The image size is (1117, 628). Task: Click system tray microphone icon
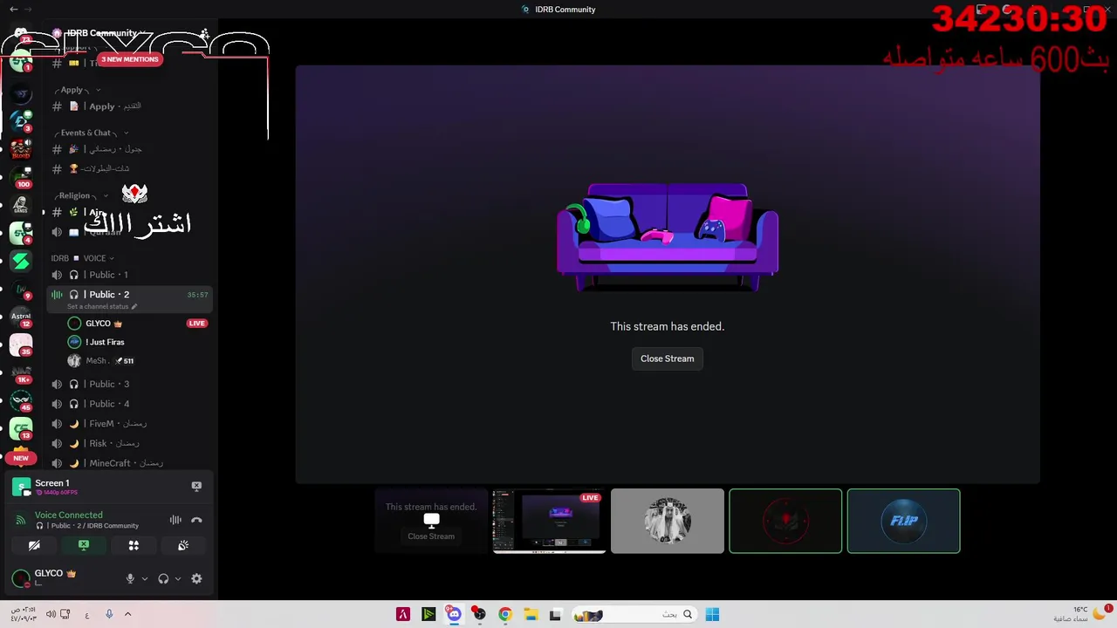(109, 614)
